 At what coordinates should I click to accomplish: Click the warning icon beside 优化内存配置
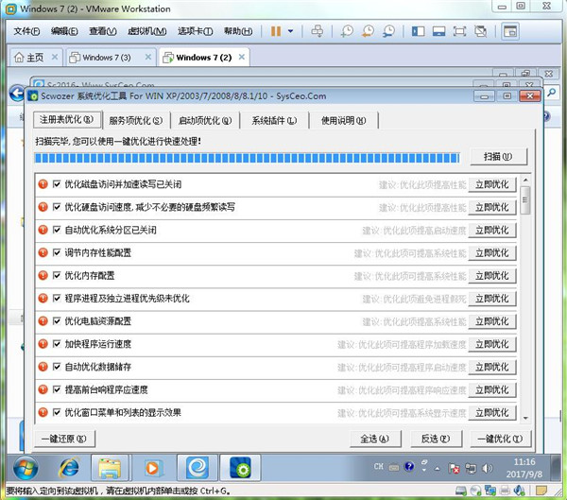click(x=43, y=275)
